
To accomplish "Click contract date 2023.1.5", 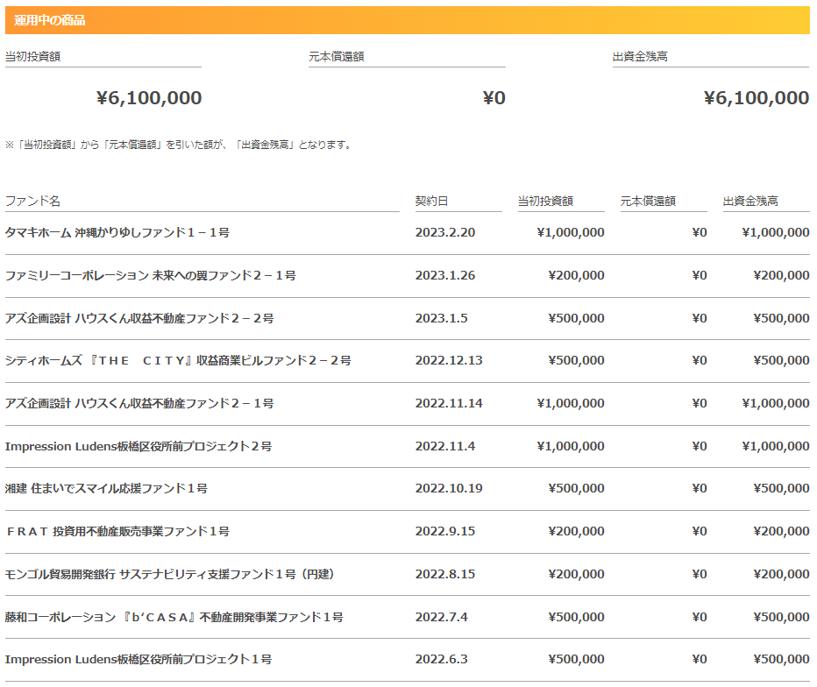I will click(441, 318).
